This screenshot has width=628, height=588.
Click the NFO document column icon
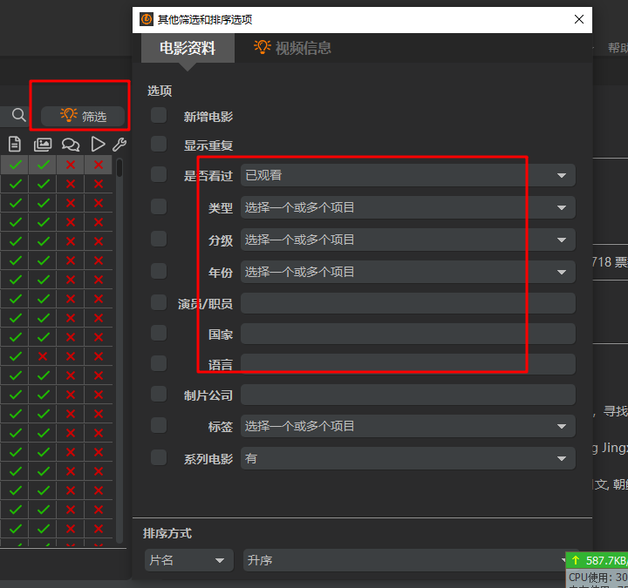[x=15, y=144]
